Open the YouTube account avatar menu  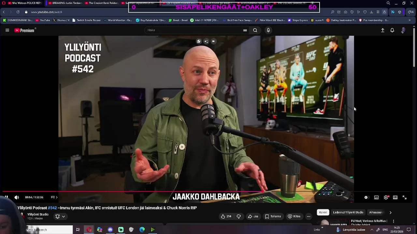pos(403,30)
